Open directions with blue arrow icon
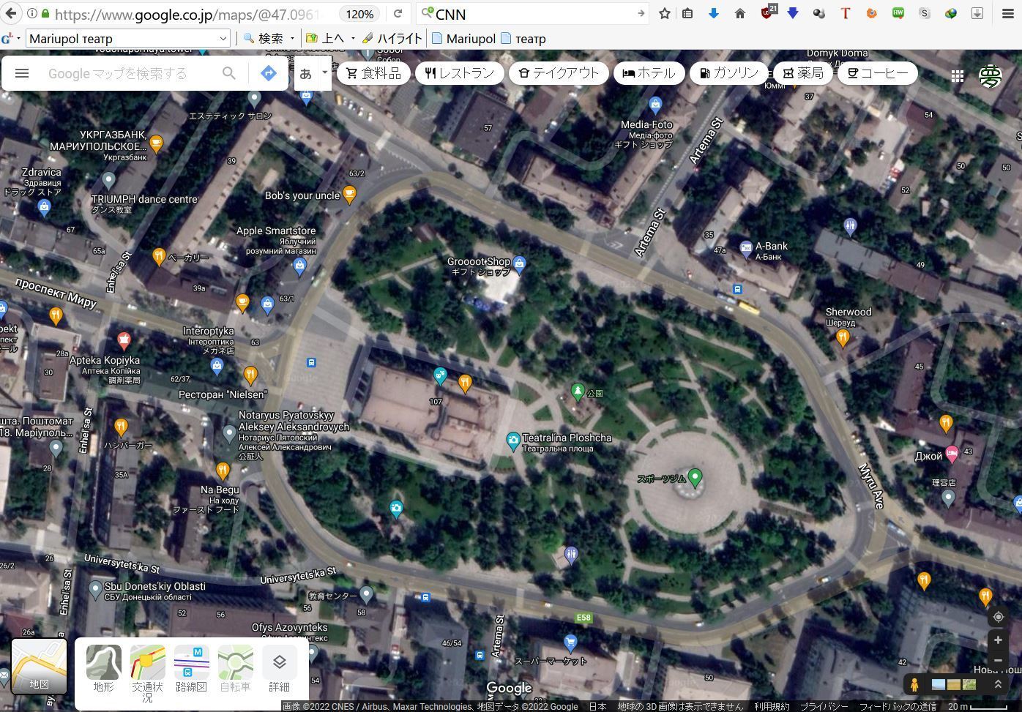 point(269,73)
